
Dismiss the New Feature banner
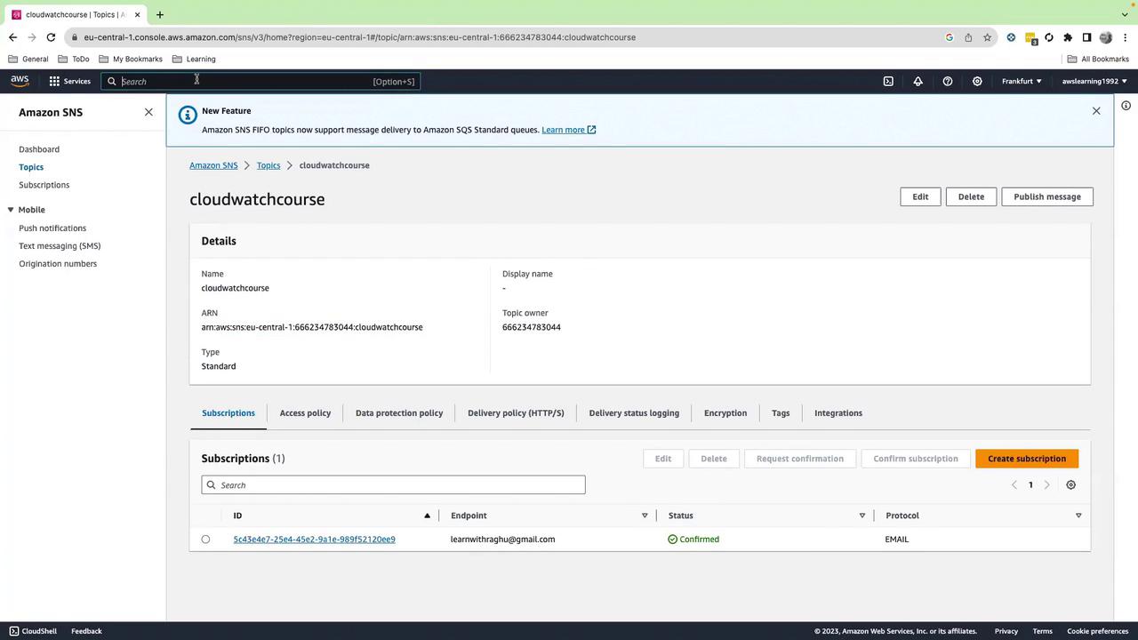[1096, 111]
